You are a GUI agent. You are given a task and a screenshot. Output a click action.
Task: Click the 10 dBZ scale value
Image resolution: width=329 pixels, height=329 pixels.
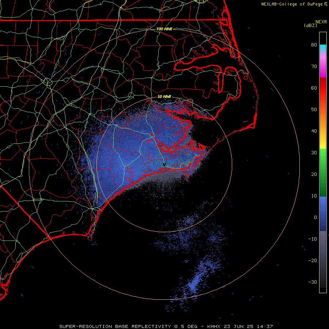tap(314, 196)
